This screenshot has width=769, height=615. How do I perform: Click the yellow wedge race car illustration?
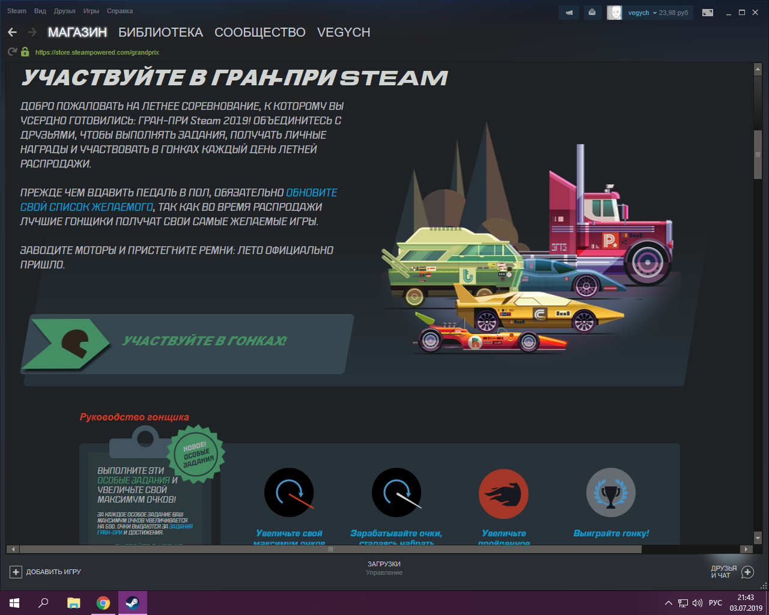539,309
